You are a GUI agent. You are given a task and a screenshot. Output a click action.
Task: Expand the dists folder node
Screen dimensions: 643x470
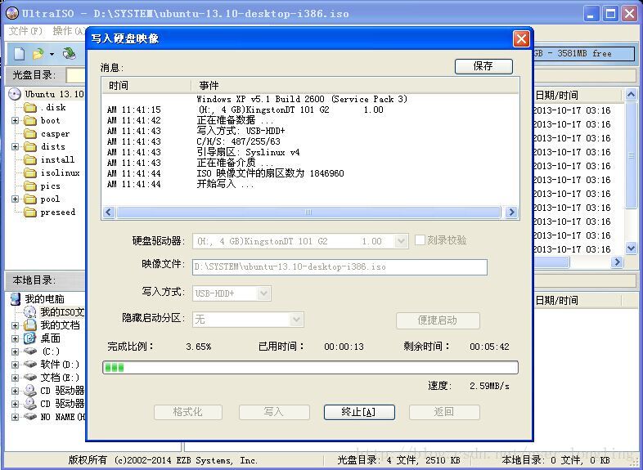16,146
